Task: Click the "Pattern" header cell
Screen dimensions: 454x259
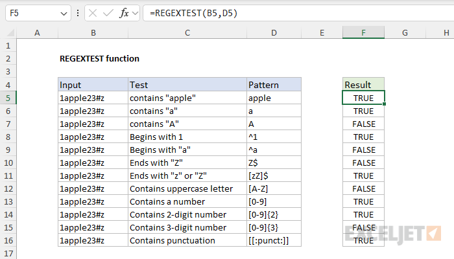Action: coord(274,85)
